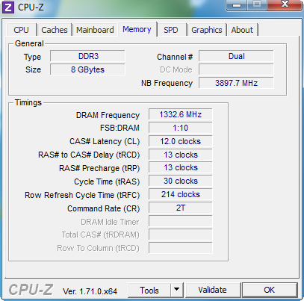Select the FSB:DRAM ratio 1:10
Viewport: 304px width, 301px height.
click(x=181, y=128)
